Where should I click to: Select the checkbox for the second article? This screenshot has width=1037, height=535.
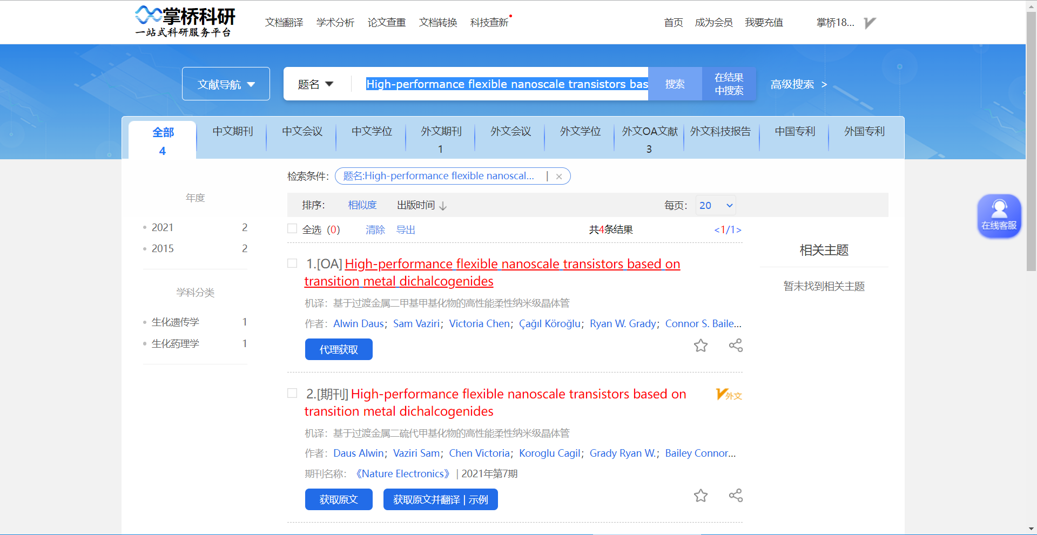click(x=292, y=393)
